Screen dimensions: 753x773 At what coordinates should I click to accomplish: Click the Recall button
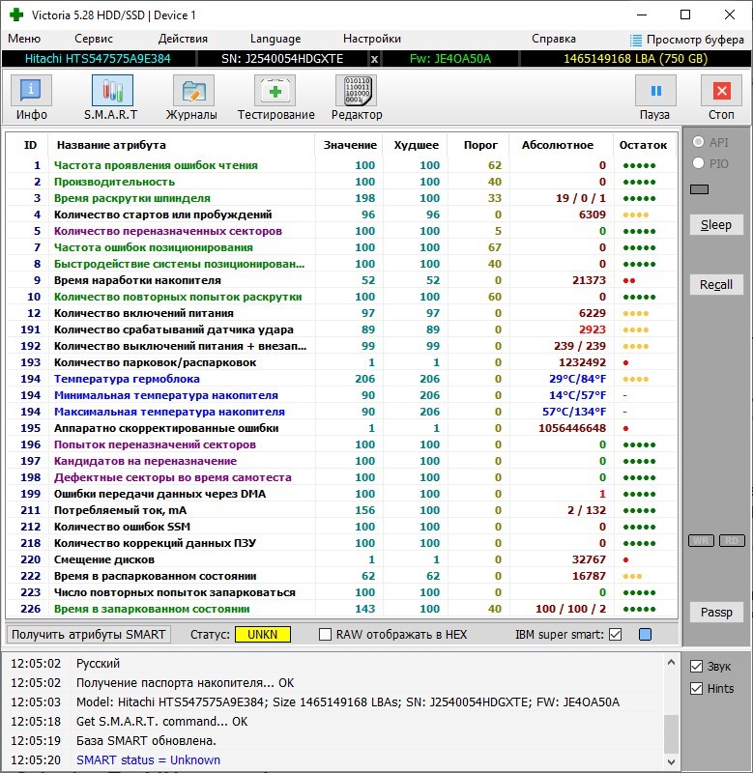point(716,284)
